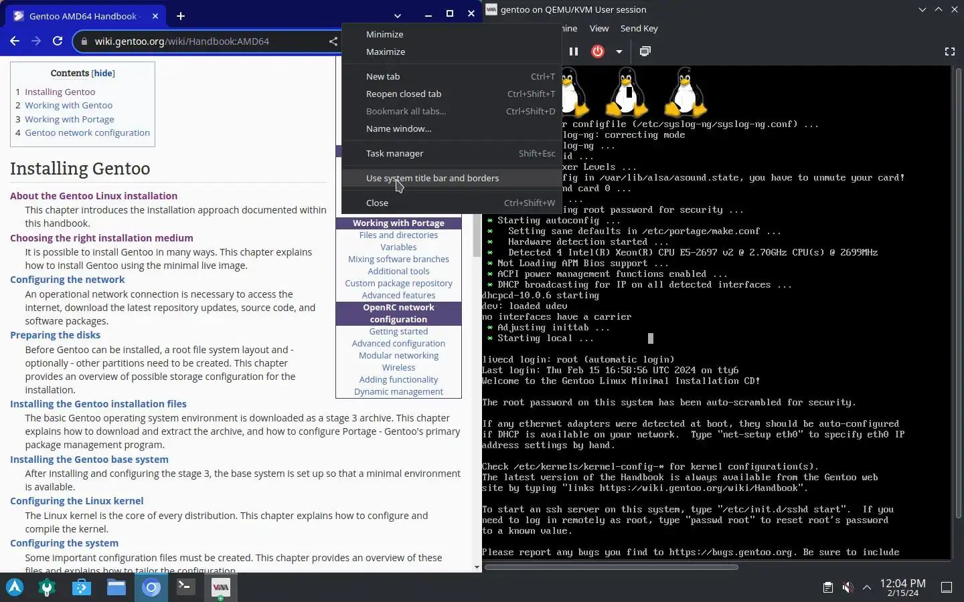Open the tab search chevron in browser
The width and height of the screenshot is (964, 602).
(x=397, y=15)
